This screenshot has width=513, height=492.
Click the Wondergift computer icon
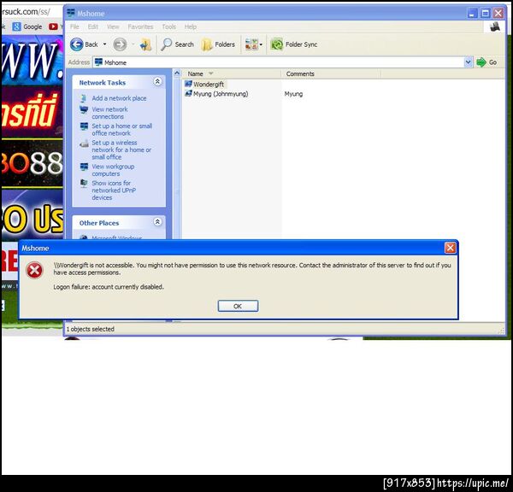(x=188, y=84)
